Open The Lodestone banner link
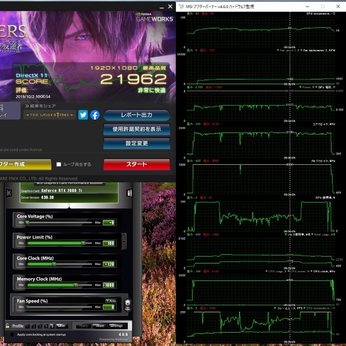 50,115
